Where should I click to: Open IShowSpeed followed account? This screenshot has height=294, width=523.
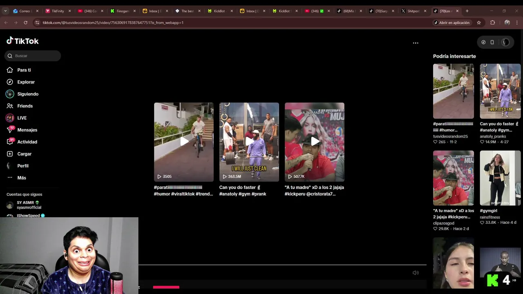[x=29, y=215]
